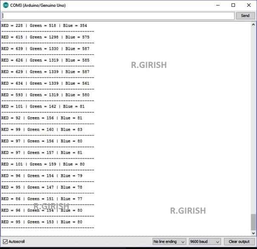This screenshot has height=249, width=257.
Task: Click the line 'RED = 101 | Green = 162'
Action: click(x=43, y=106)
